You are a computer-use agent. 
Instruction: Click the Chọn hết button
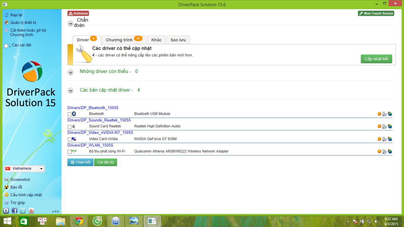coord(80,162)
